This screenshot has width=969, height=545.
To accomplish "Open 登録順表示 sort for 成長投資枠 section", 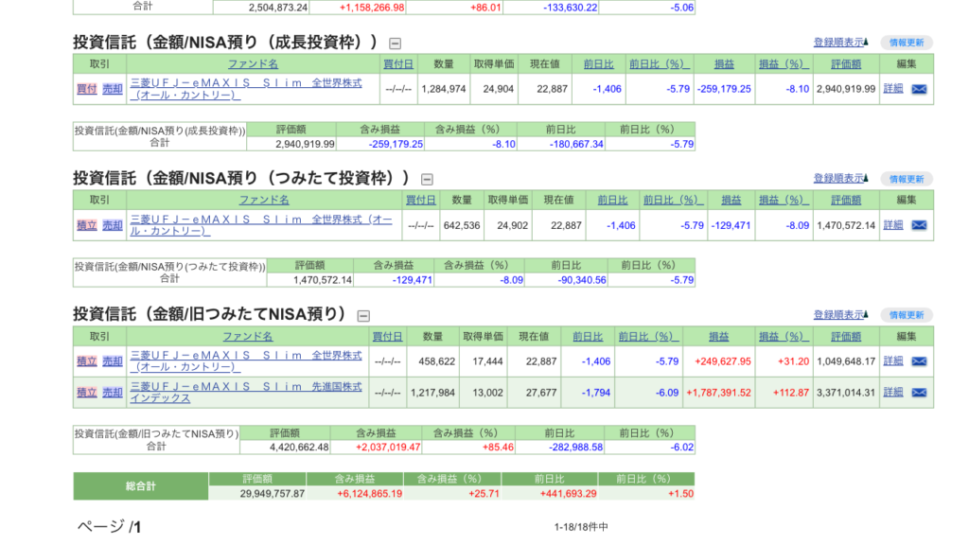I will [840, 43].
